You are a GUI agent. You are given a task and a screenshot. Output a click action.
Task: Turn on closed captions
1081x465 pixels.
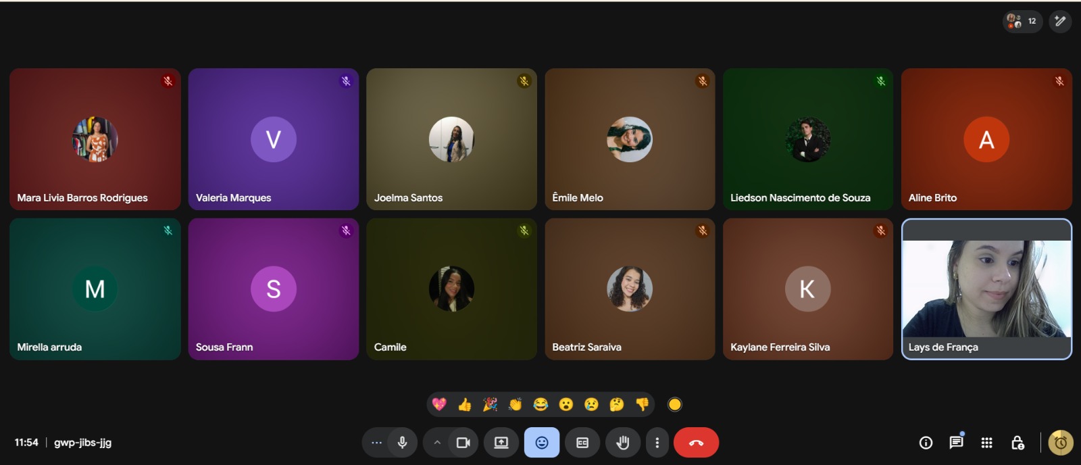point(582,443)
